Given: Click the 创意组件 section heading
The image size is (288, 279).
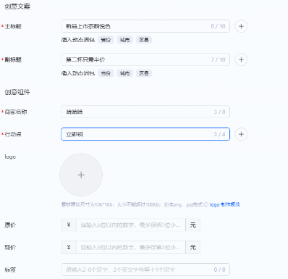Looking at the screenshot, I should 17,92.
